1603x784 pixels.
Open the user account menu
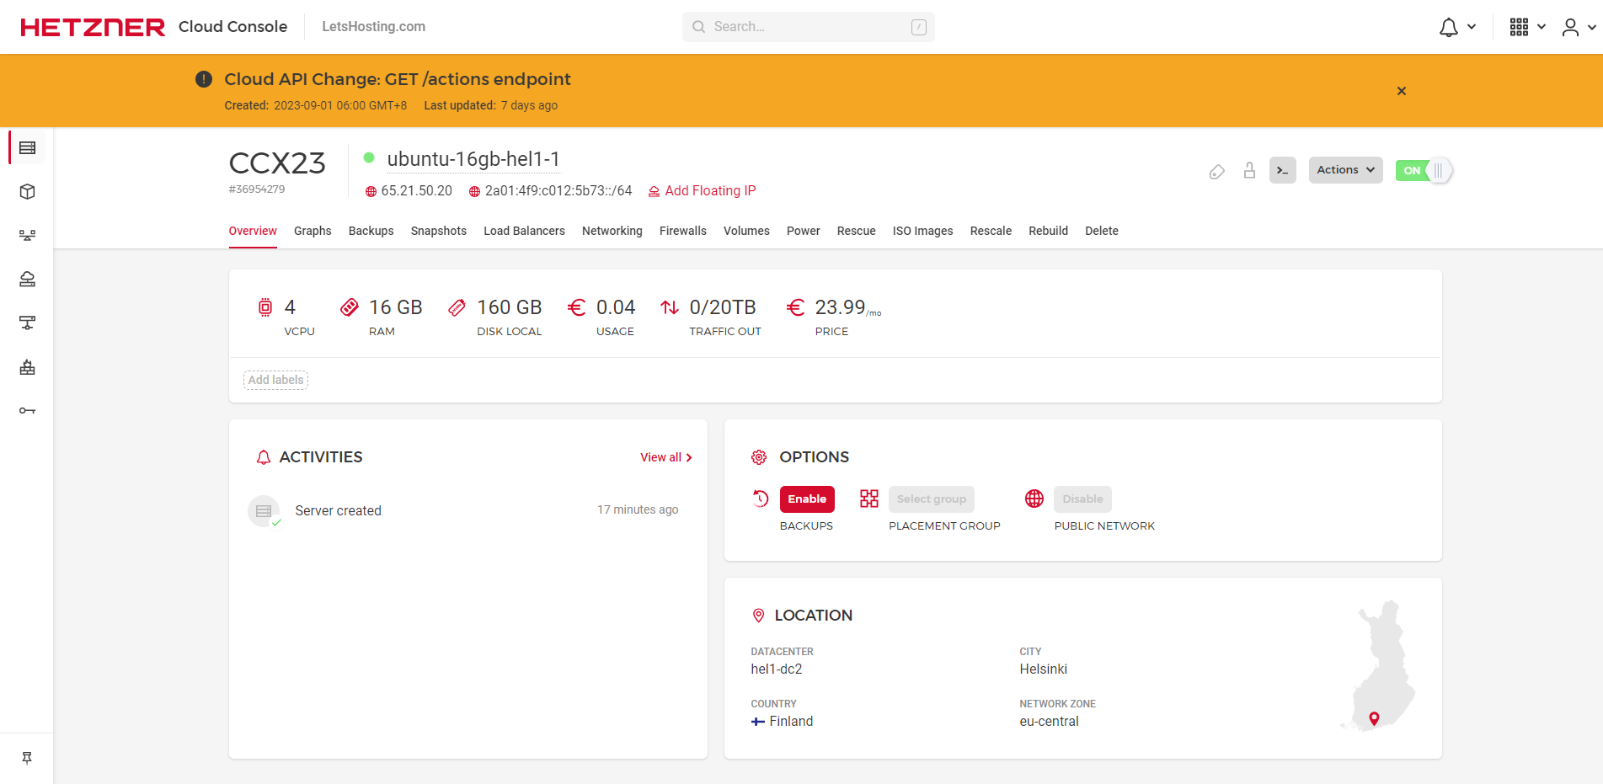tap(1570, 28)
